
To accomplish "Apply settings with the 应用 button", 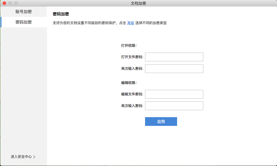I will 161,122.
